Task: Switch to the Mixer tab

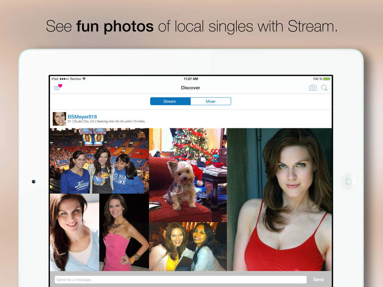Action: (x=211, y=101)
